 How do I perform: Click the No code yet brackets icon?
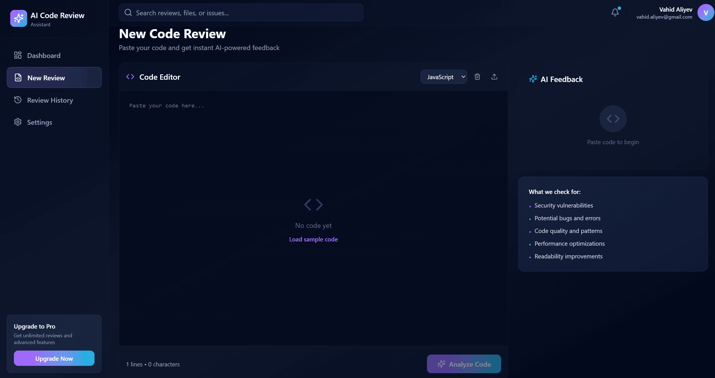(x=313, y=205)
